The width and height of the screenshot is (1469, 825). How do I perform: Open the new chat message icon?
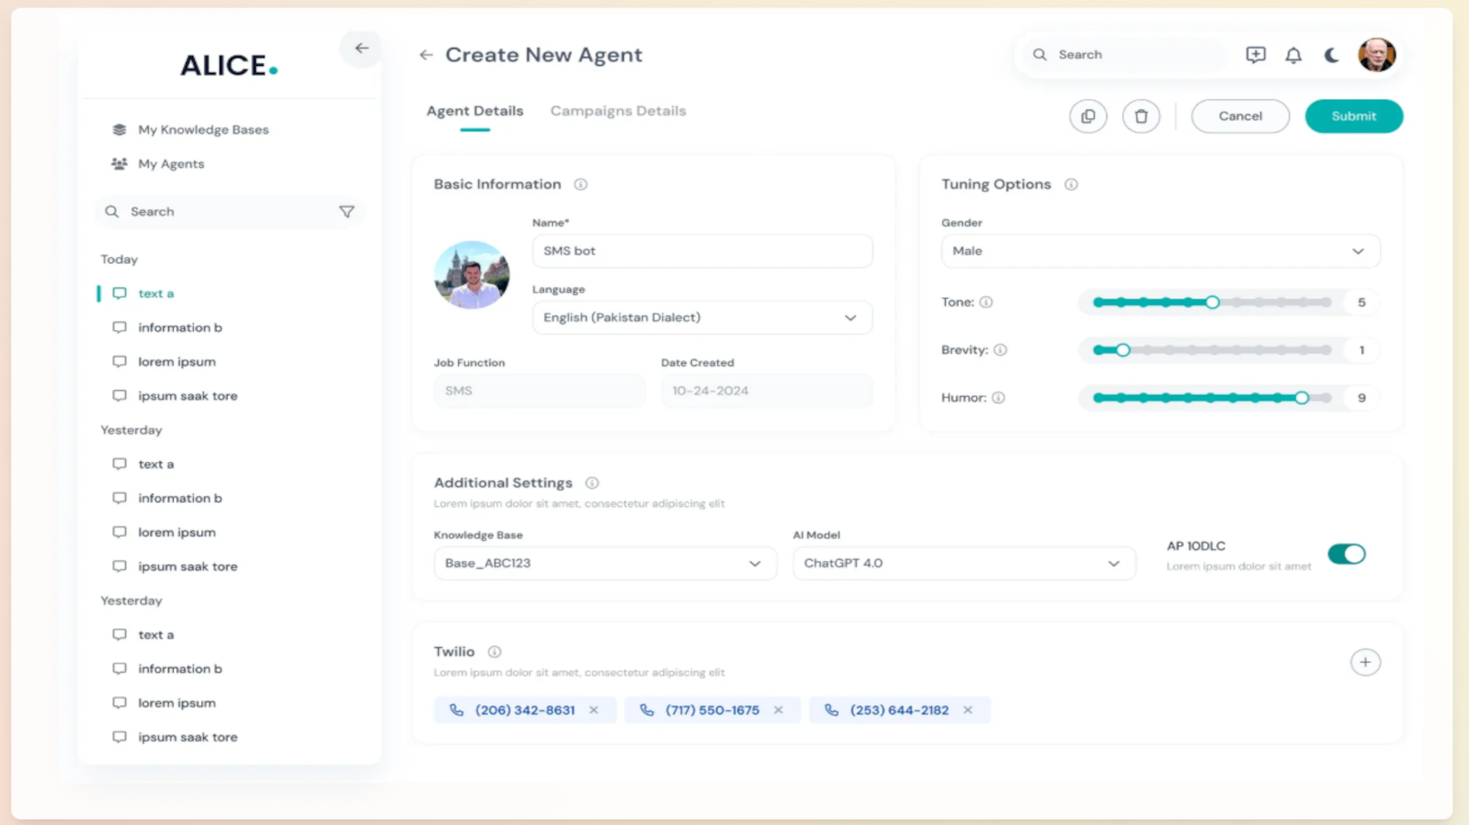point(1255,56)
